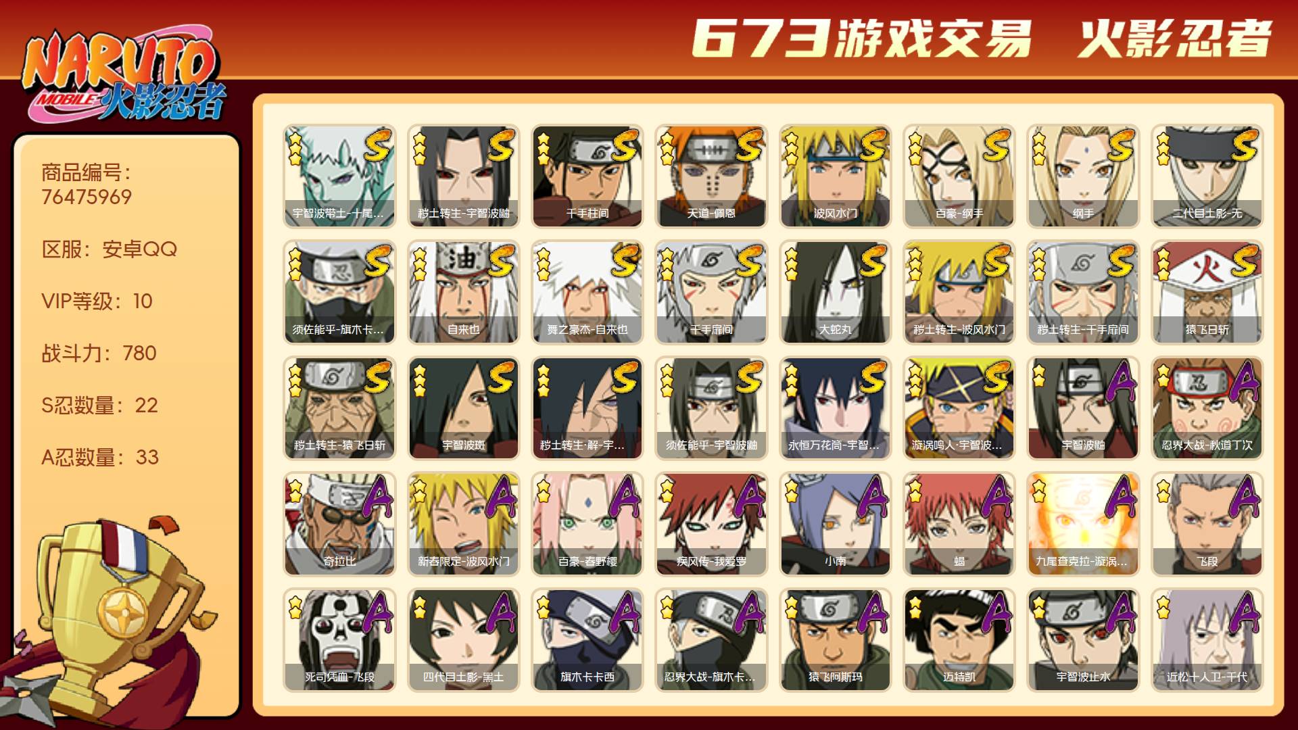Select the 千手柱间 character card
This screenshot has height=730, width=1298.
tap(587, 176)
